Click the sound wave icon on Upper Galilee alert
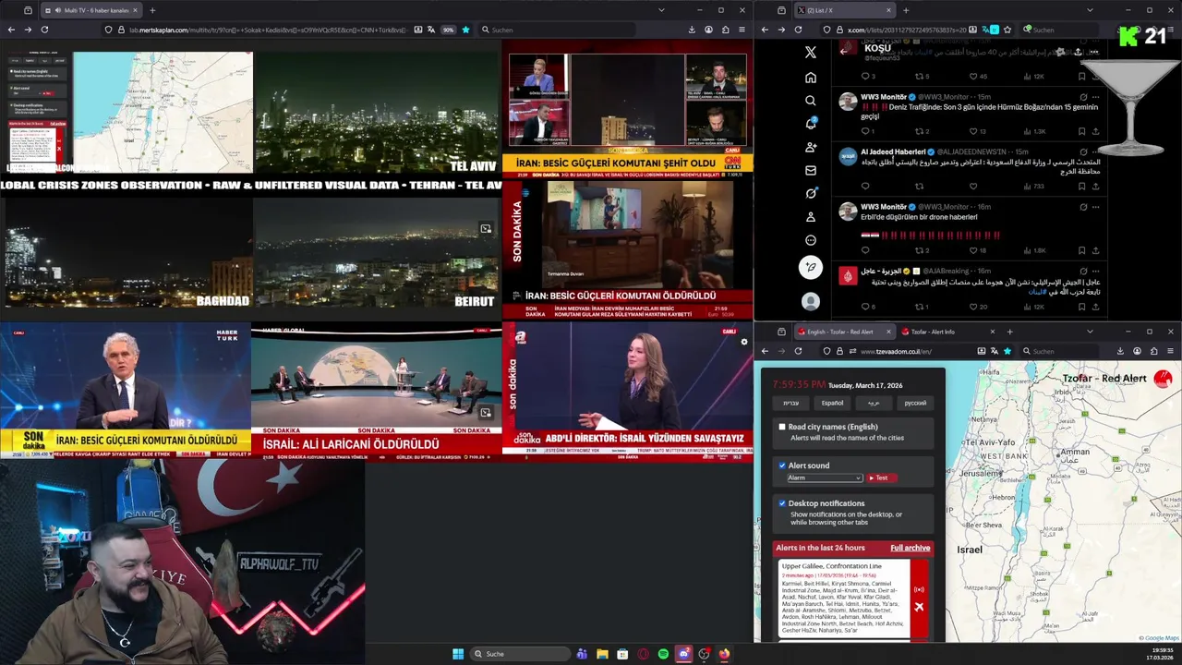Viewport: 1182px width, 665px height. 919,589
